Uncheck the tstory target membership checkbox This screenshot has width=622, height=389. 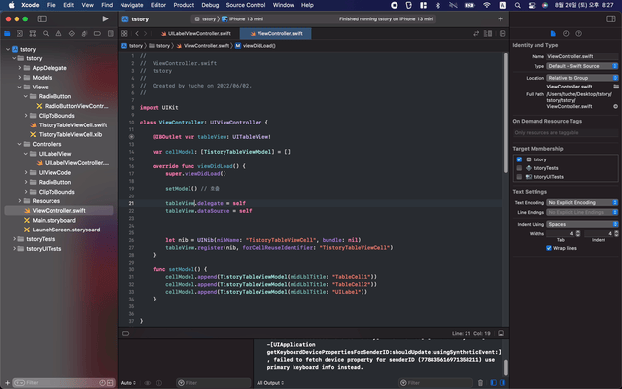(519, 159)
